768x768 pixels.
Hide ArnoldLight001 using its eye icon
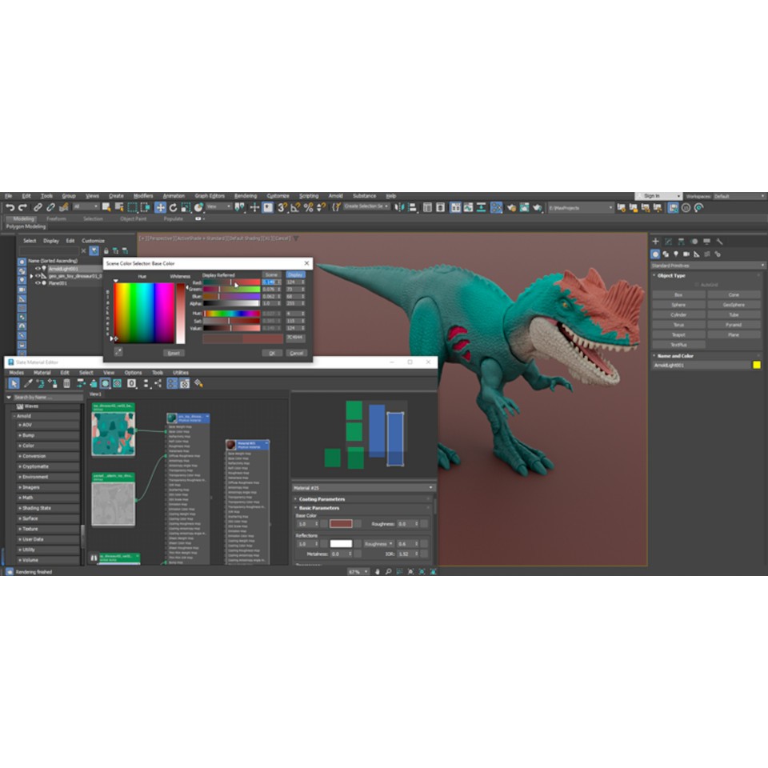(37, 269)
